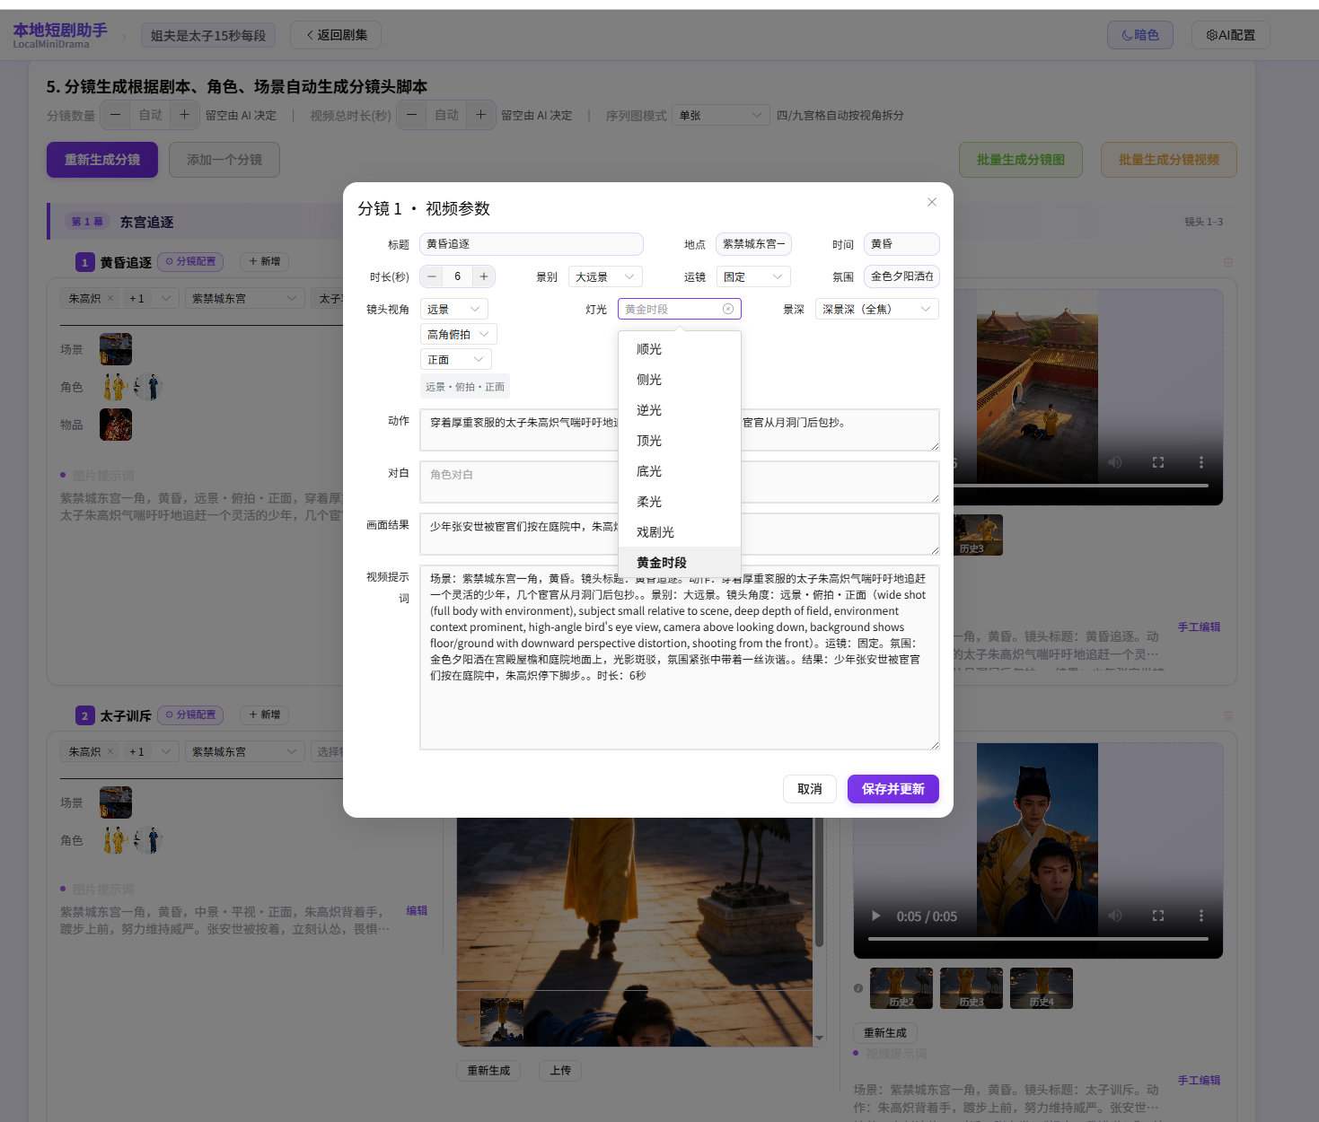Expand the 序列图模式 单张 dropdown

(720, 115)
